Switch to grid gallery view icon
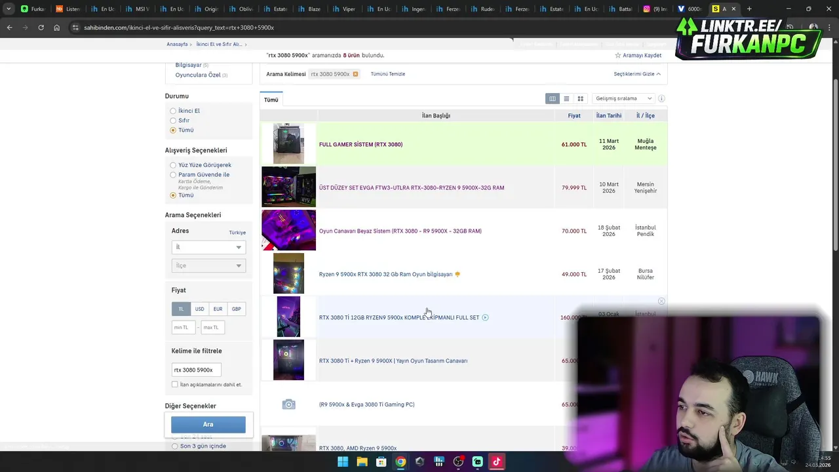This screenshot has height=472, width=839. point(580,98)
